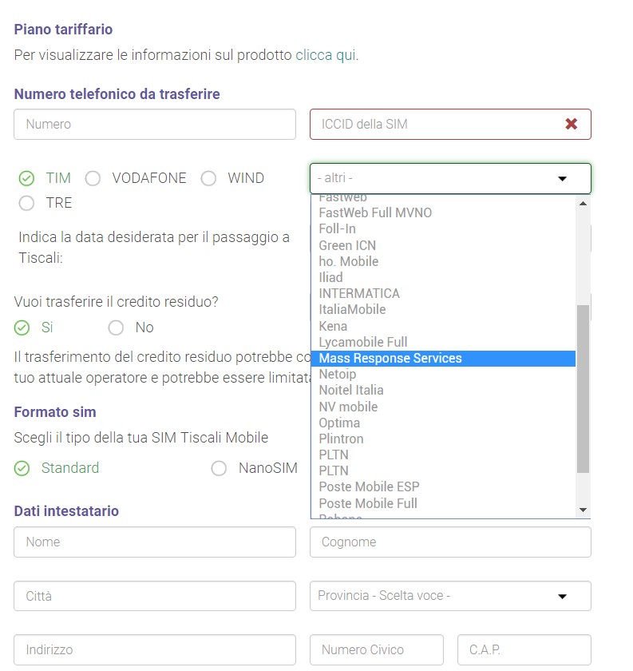Choose Poste Mobile Full option
The height and width of the screenshot is (671, 633).
pos(367,503)
